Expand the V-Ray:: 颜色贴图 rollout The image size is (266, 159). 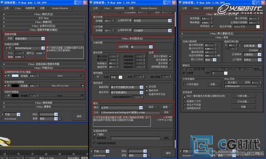pyautogui.click(x=43, y=103)
